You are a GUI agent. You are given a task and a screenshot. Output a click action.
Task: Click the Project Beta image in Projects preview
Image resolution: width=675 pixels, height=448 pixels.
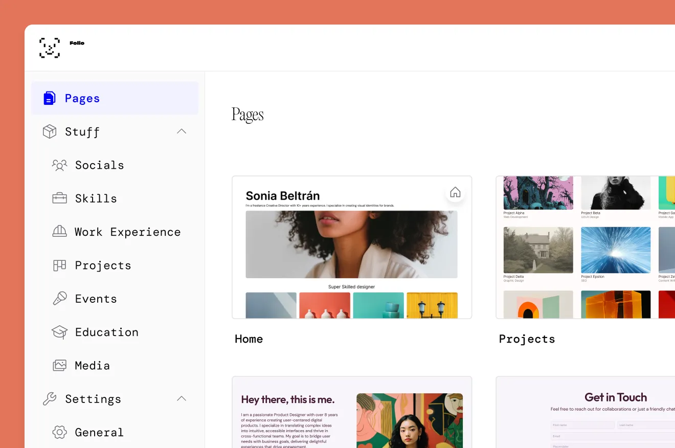616,193
